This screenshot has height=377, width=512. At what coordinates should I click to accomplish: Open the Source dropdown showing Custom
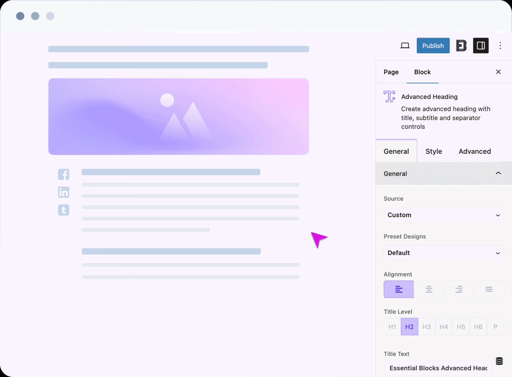(444, 215)
